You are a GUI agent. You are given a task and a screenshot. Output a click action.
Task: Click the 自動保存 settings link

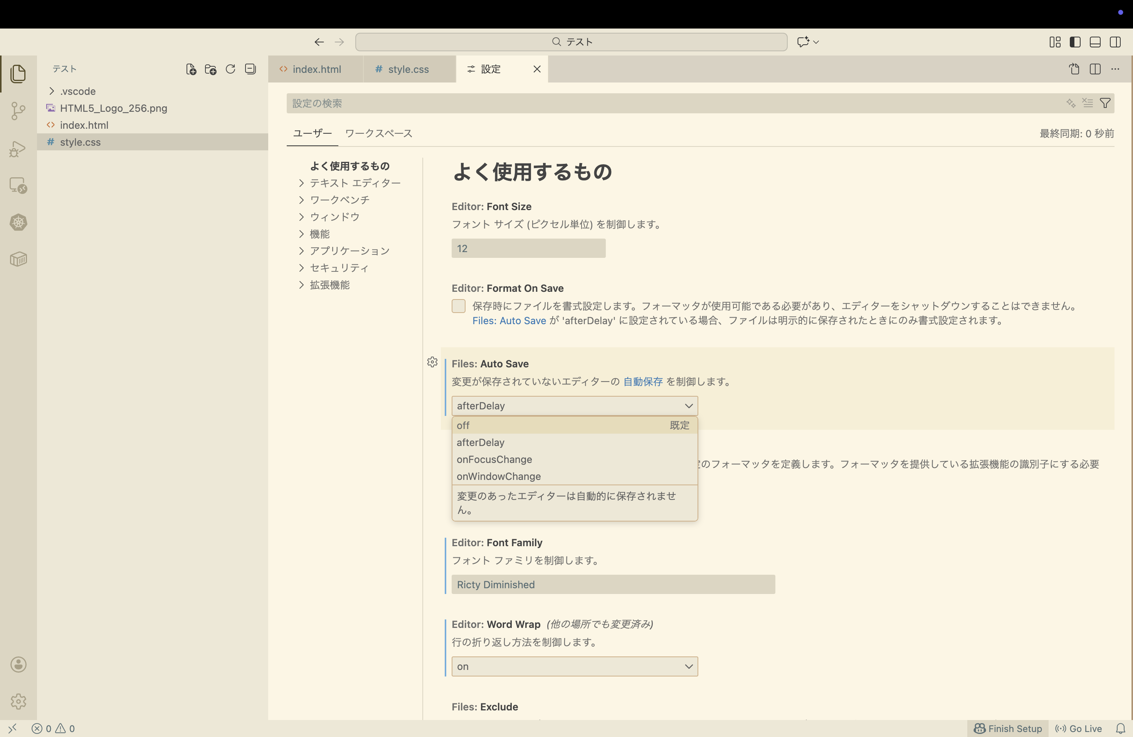pyautogui.click(x=643, y=381)
